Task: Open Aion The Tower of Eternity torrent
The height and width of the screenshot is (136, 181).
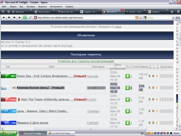Action: pos(46,99)
